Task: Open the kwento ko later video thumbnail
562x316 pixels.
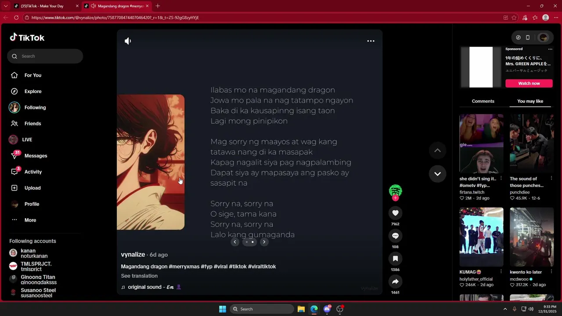Action: pos(532,237)
